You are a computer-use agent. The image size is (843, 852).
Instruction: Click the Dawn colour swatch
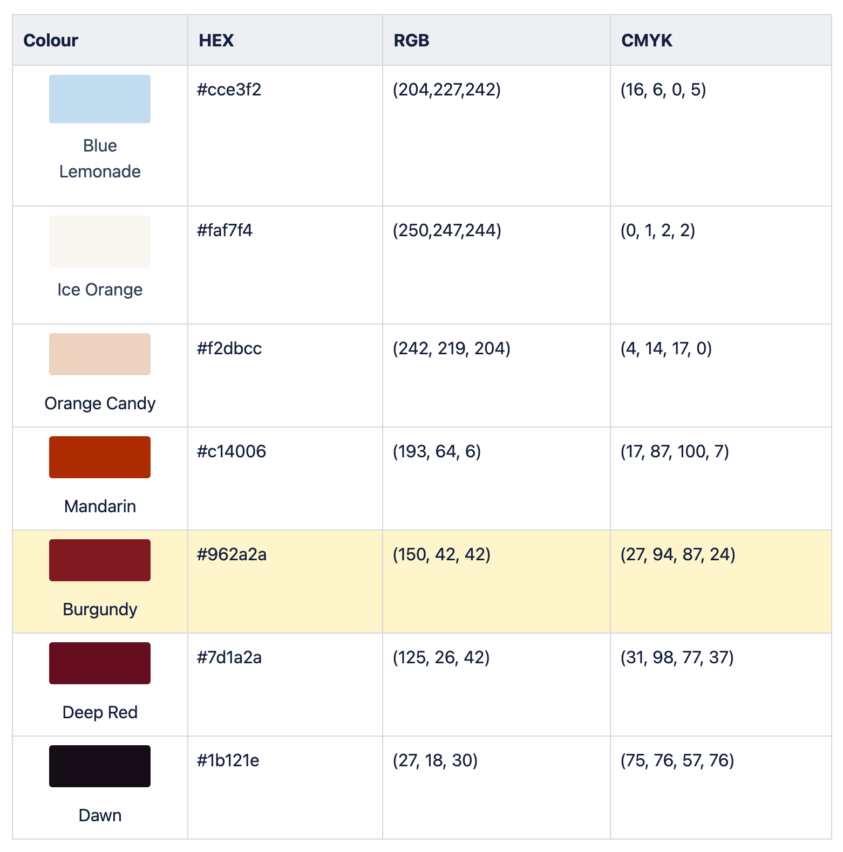[x=100, y=766]
